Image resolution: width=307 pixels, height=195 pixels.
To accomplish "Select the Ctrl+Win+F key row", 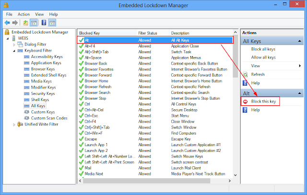I will tap(155, 133).
